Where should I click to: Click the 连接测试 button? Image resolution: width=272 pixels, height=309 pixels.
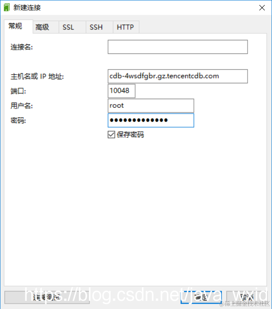47,297
